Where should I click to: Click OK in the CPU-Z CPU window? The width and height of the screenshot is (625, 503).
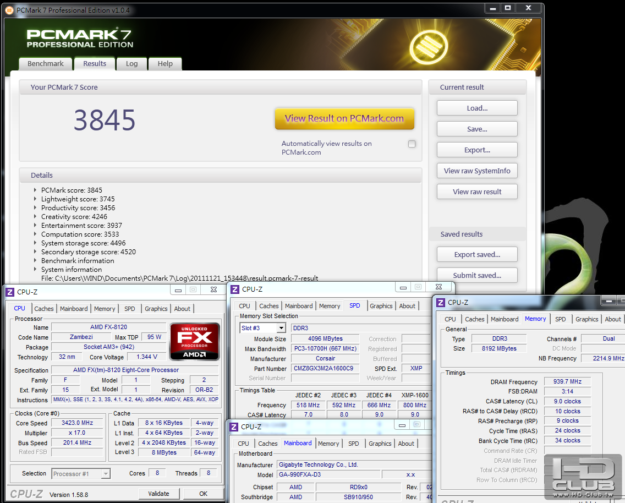point(203,494)
